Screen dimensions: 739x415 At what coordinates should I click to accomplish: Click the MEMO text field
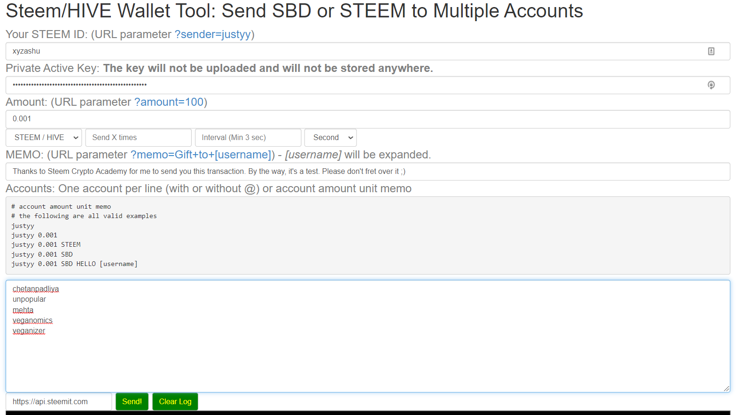[366, 172]
